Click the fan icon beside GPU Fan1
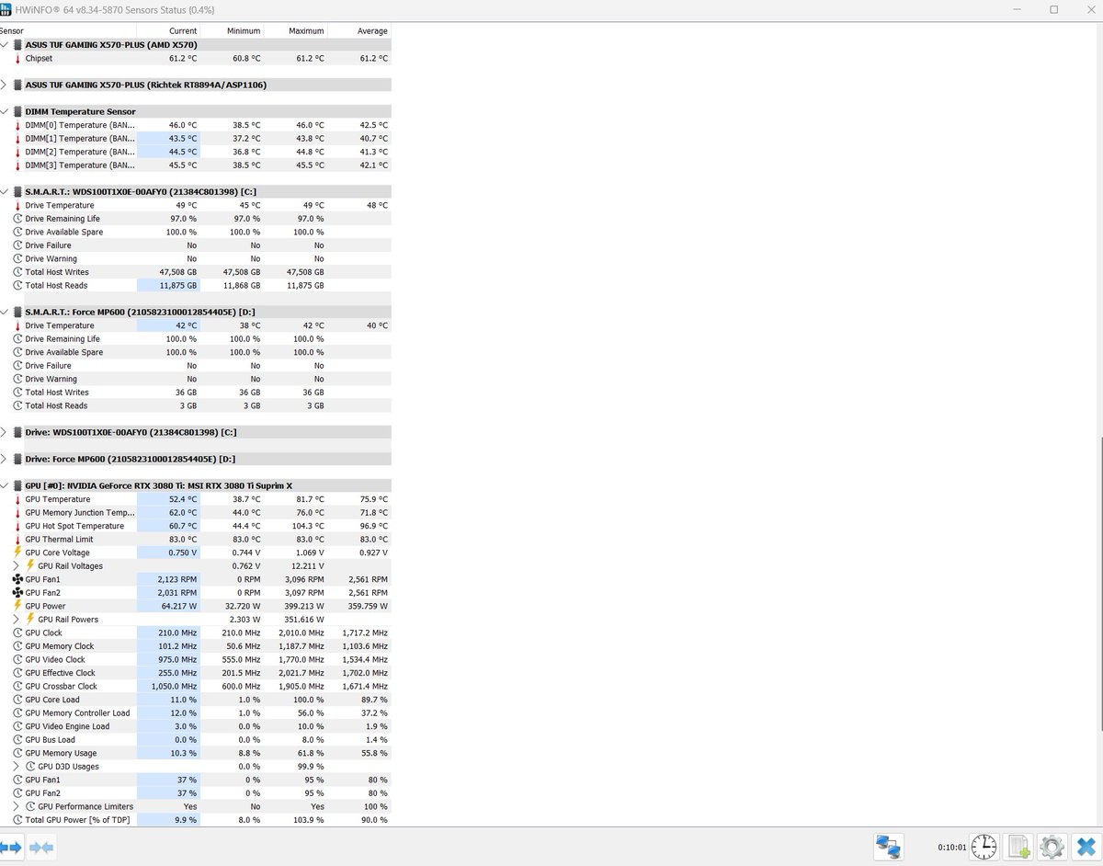This screenshot has height=866, width=1103. click(17, 579)
